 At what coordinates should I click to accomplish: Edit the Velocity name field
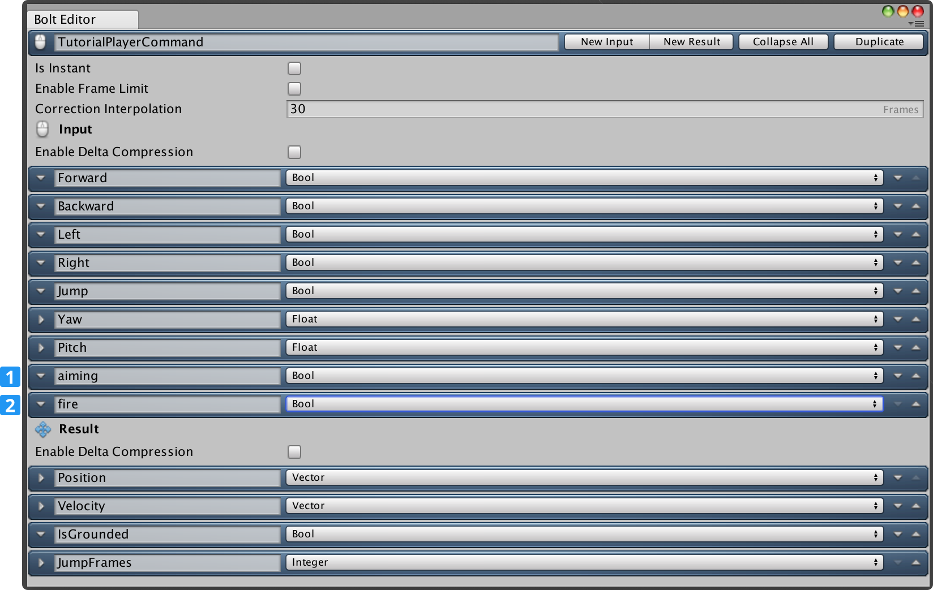[168, 506]
